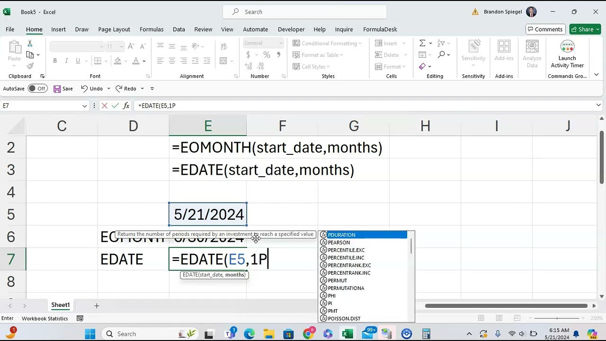Switch to the Insert tab

tap(59, 29)
